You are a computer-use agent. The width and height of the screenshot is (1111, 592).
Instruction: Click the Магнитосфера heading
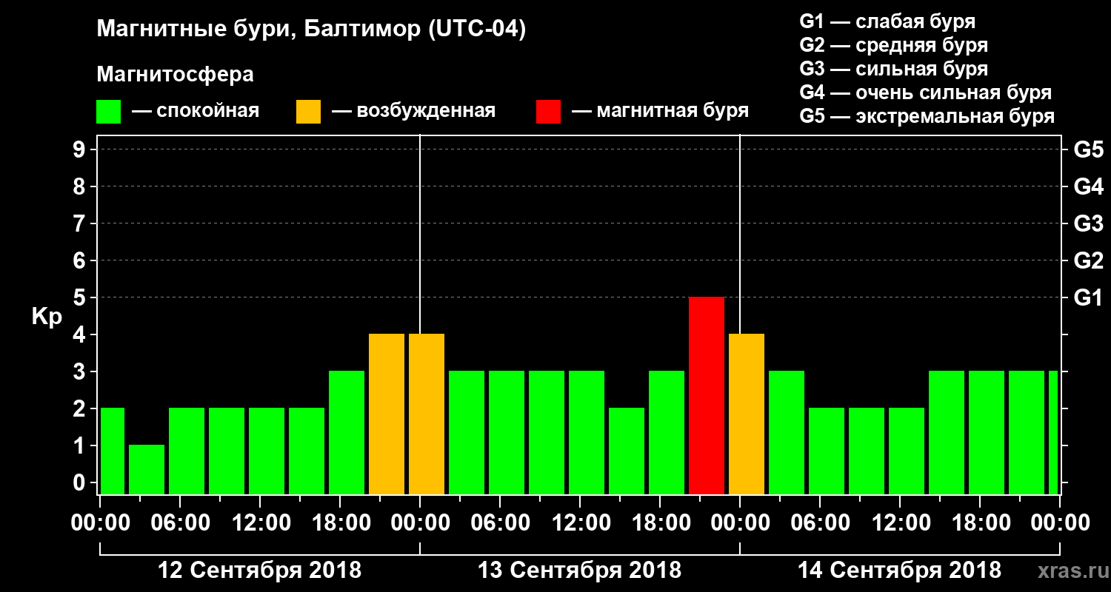[x=175, y=75]
